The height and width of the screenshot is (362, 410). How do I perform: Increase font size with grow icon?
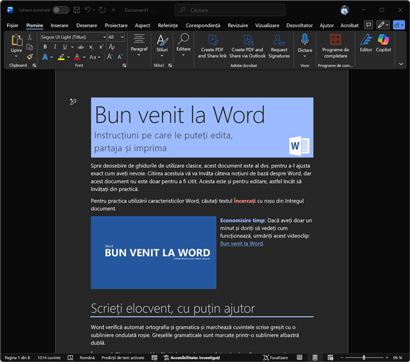110,57
